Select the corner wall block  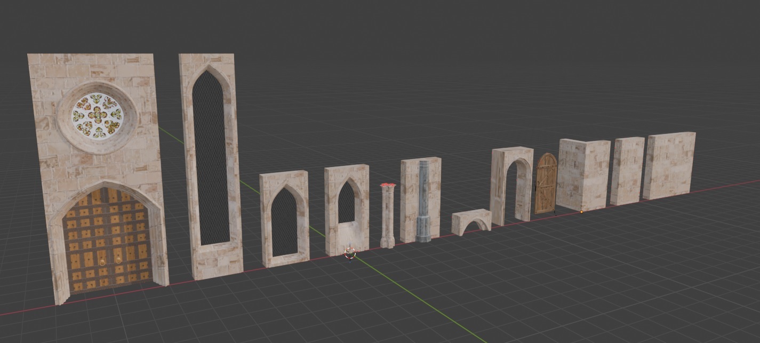tap(583, 175)
